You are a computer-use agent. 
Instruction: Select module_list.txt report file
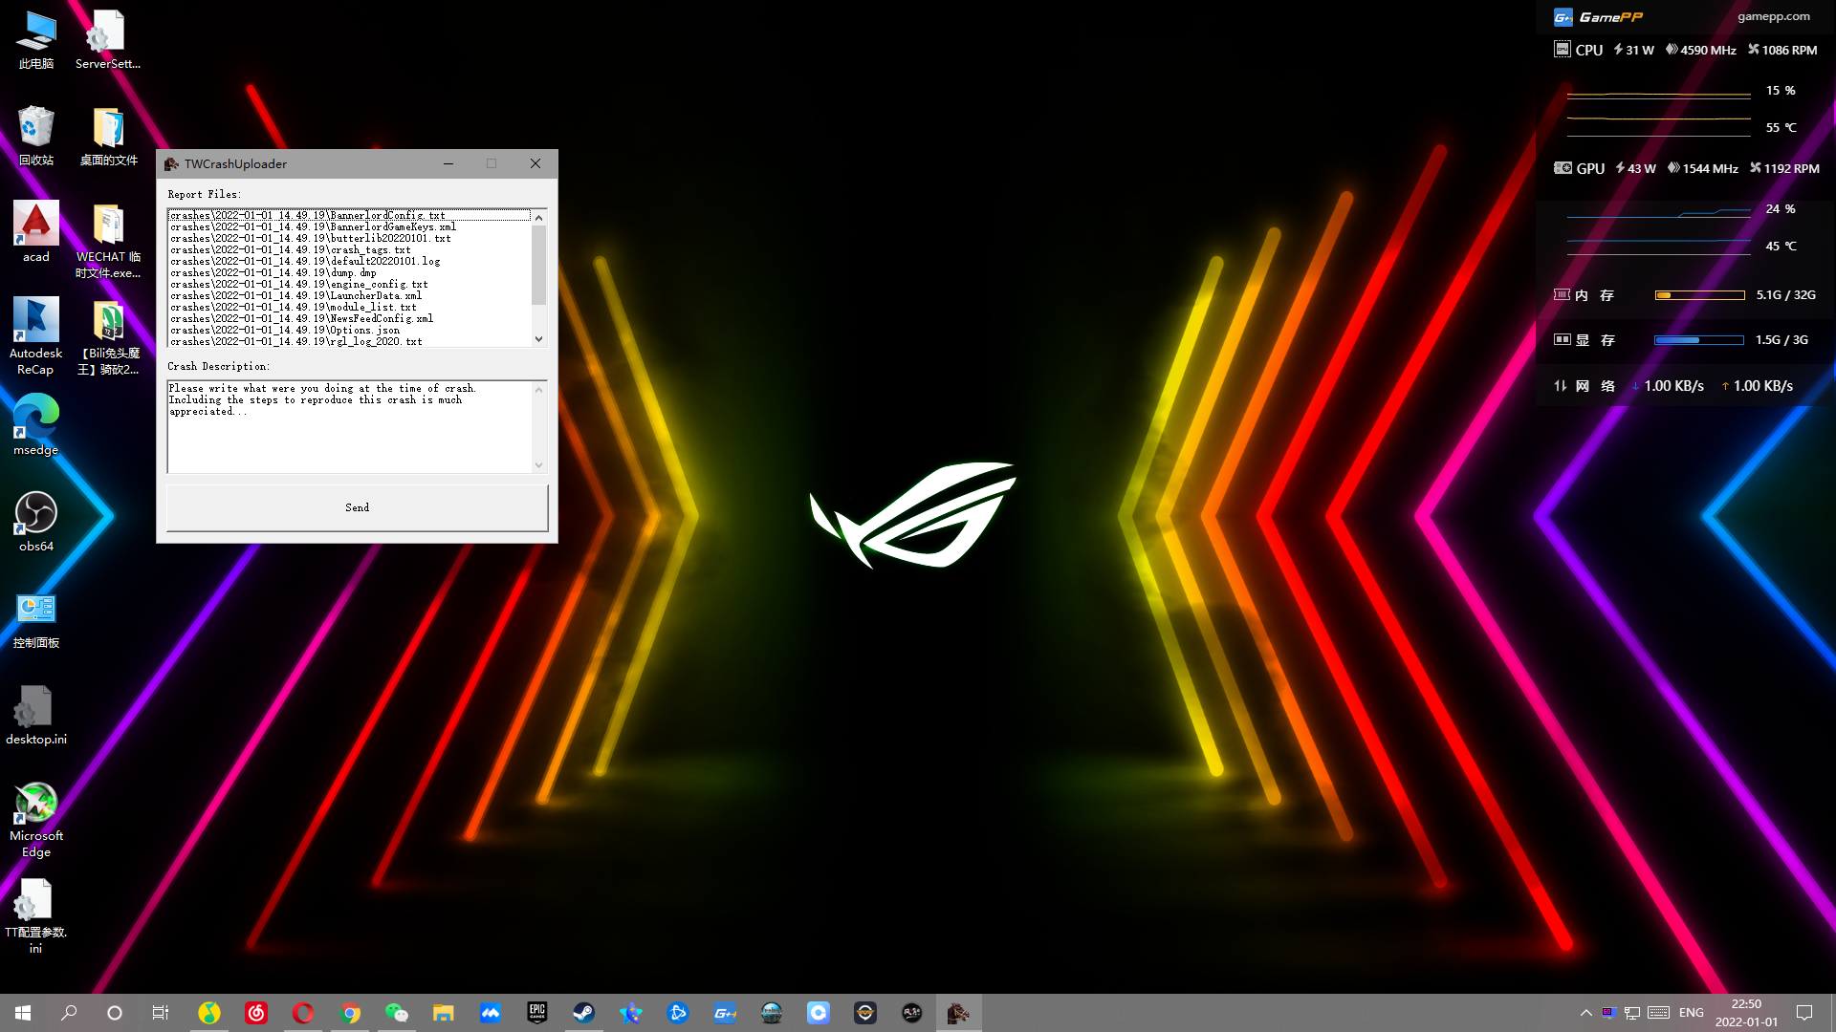pyautogui.click(x=349, y=307)
